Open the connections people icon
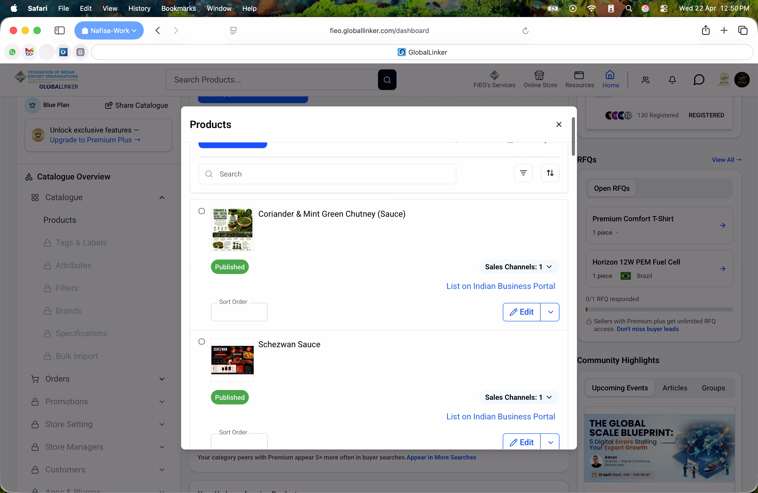 [x=646, y=80]
